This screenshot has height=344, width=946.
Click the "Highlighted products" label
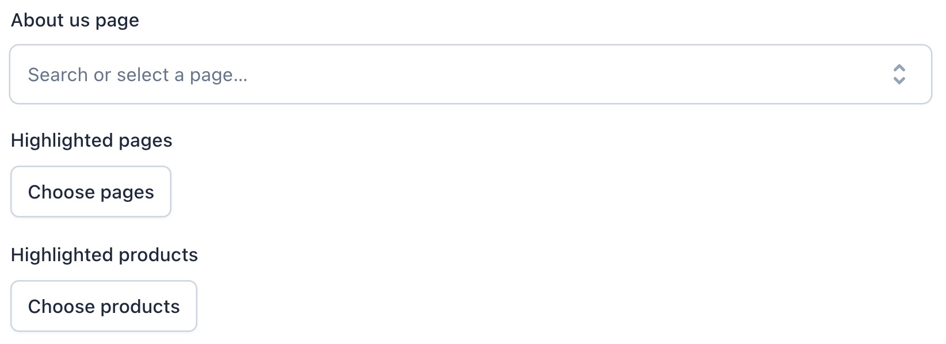pos(104,255)
